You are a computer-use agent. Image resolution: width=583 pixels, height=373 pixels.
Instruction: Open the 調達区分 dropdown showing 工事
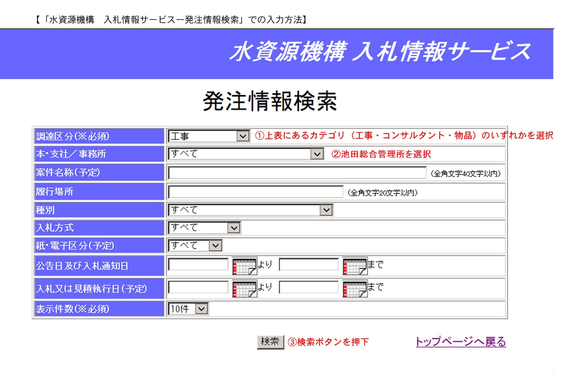point(209,136)
